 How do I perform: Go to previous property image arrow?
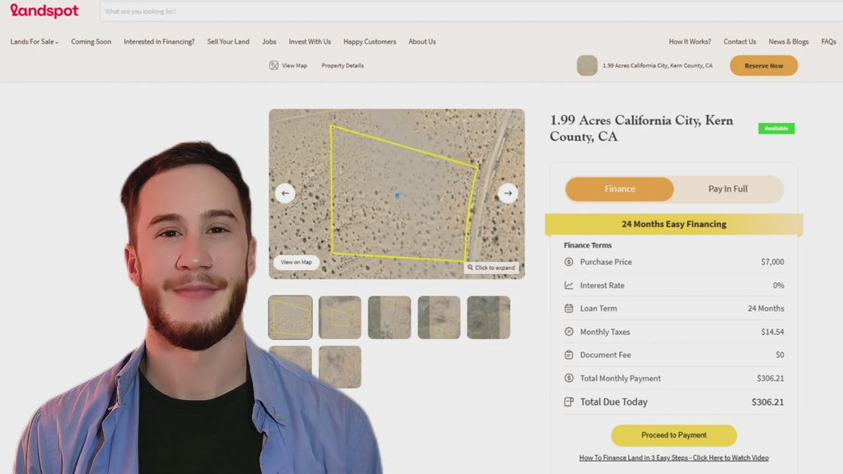[286, 193]
